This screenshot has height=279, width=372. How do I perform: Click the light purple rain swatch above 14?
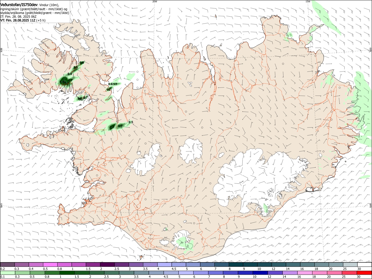[290, 273]
